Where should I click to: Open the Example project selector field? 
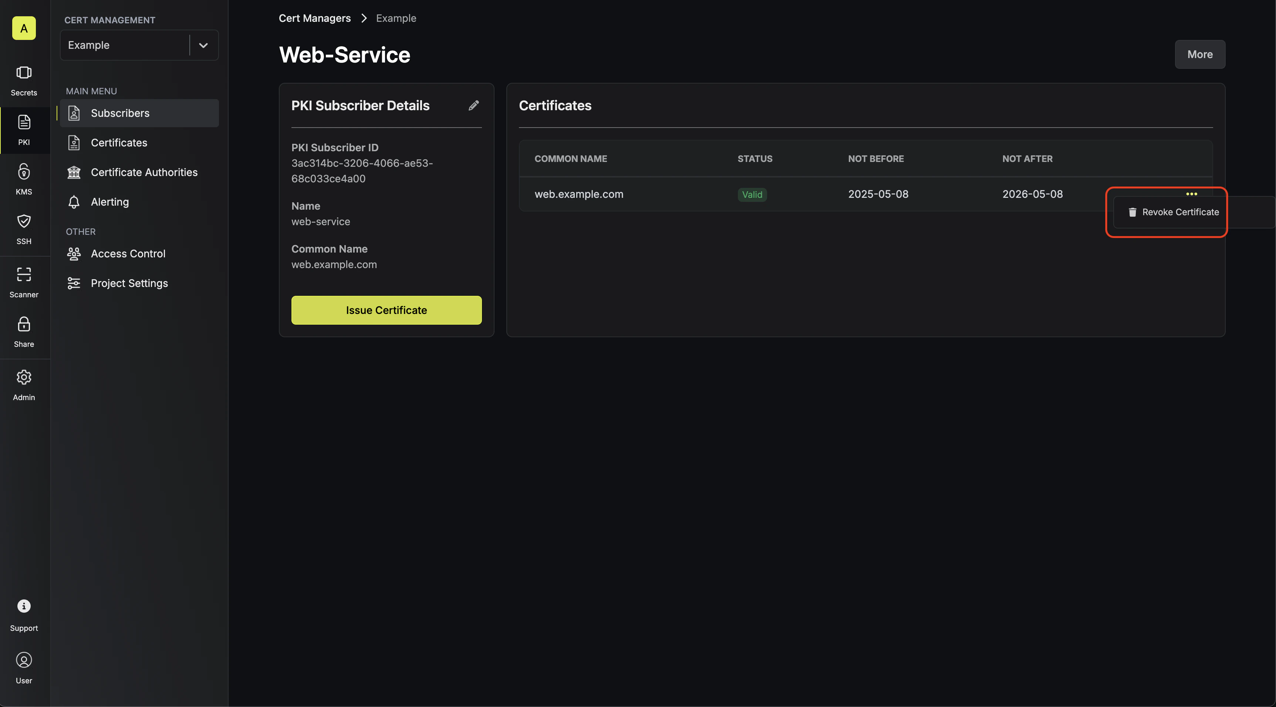pos(139,45)
